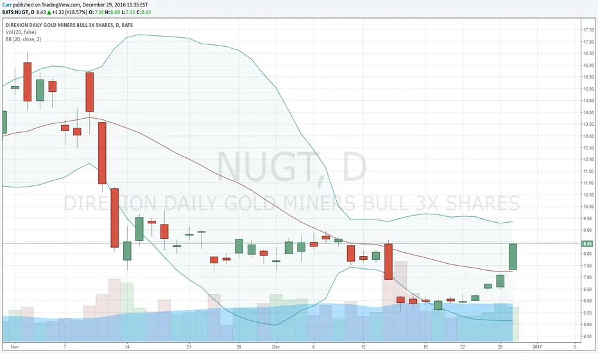Click the 17.50 price axis label
The width and height of the screenshot is (598, 353).
(588, 30)
